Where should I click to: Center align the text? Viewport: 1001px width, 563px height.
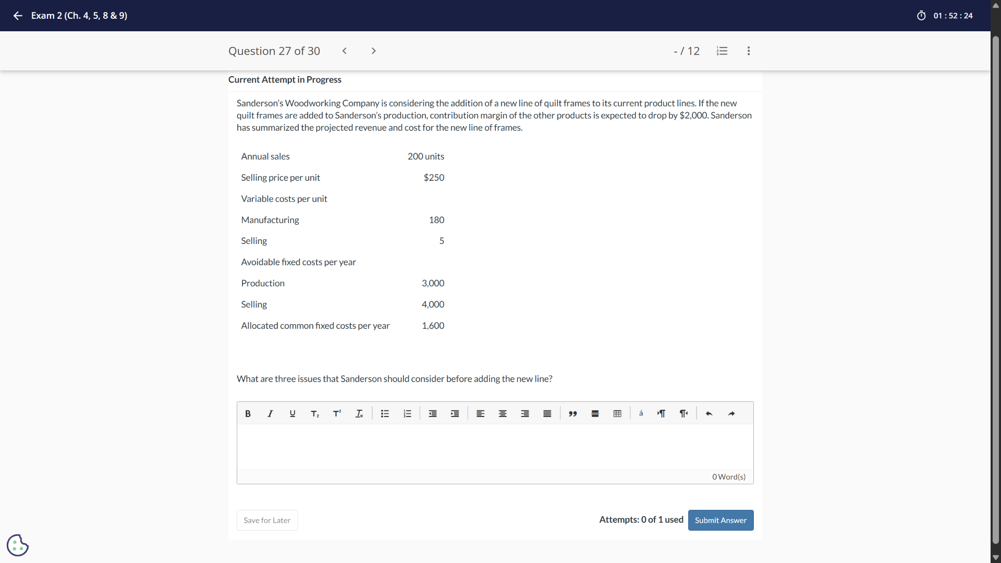503,413
